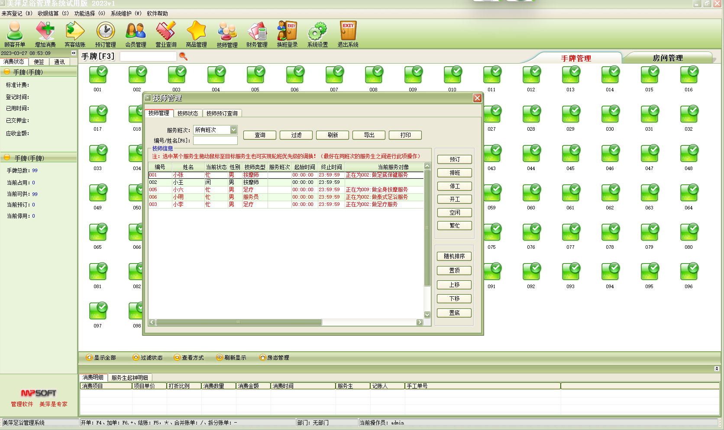Screen dimensions: 724x430
Task: Select hand tag 016 icon
Action: point(688,75)
